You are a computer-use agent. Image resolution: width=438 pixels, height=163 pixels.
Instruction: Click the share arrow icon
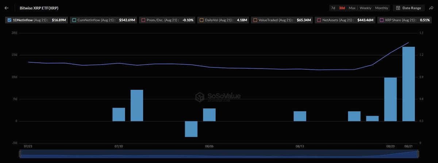click(431, 8)
